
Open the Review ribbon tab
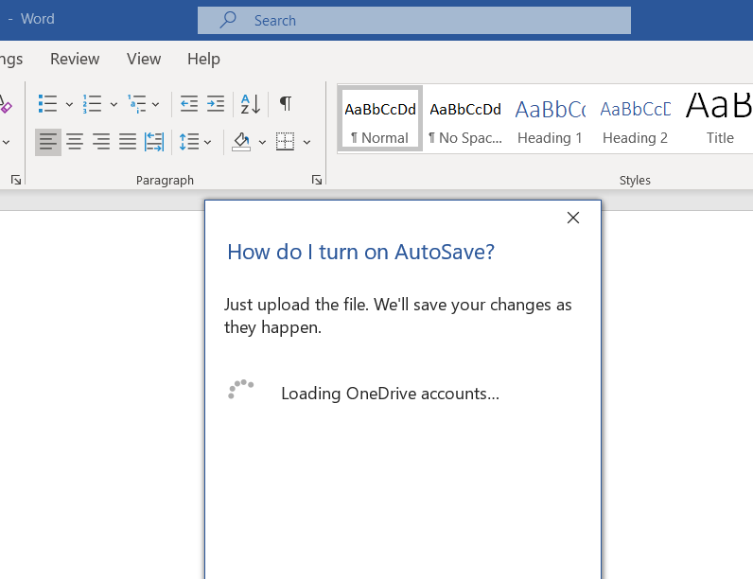point(75,59)
